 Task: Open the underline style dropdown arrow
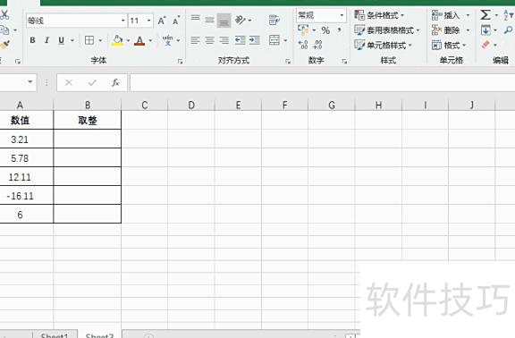point(72,40)
